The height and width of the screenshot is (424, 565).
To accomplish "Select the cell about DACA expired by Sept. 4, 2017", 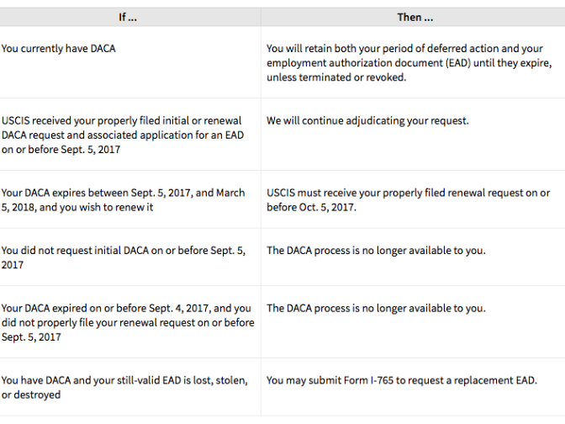I will [x=127, y=322].
